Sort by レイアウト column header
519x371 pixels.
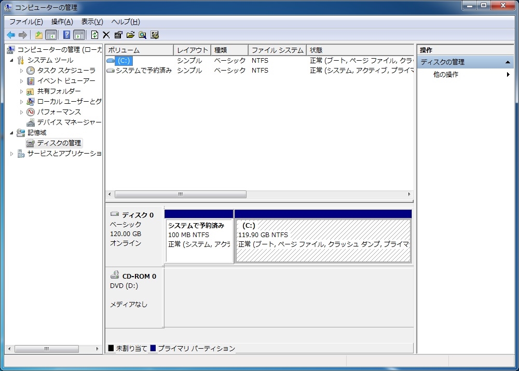[x=193, y=50]
